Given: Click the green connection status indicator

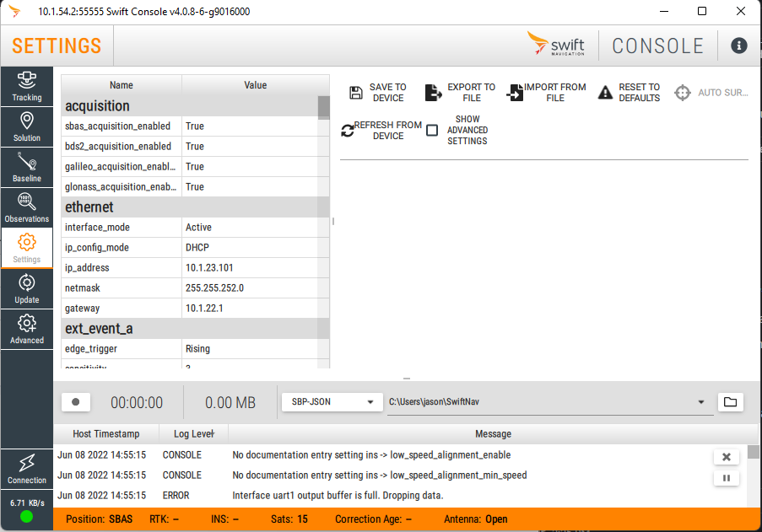Looking at the screenshot, I should tap(27, 517).
